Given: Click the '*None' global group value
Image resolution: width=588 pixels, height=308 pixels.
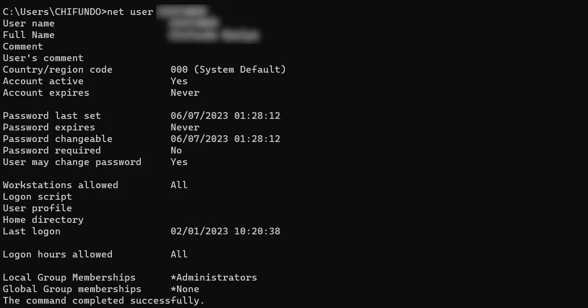Looking at the screenshot, I should (x=185, y=289).
